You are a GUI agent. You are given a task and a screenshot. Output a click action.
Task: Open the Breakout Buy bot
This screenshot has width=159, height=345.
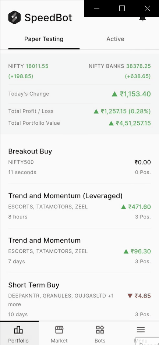tap(79, 161)
